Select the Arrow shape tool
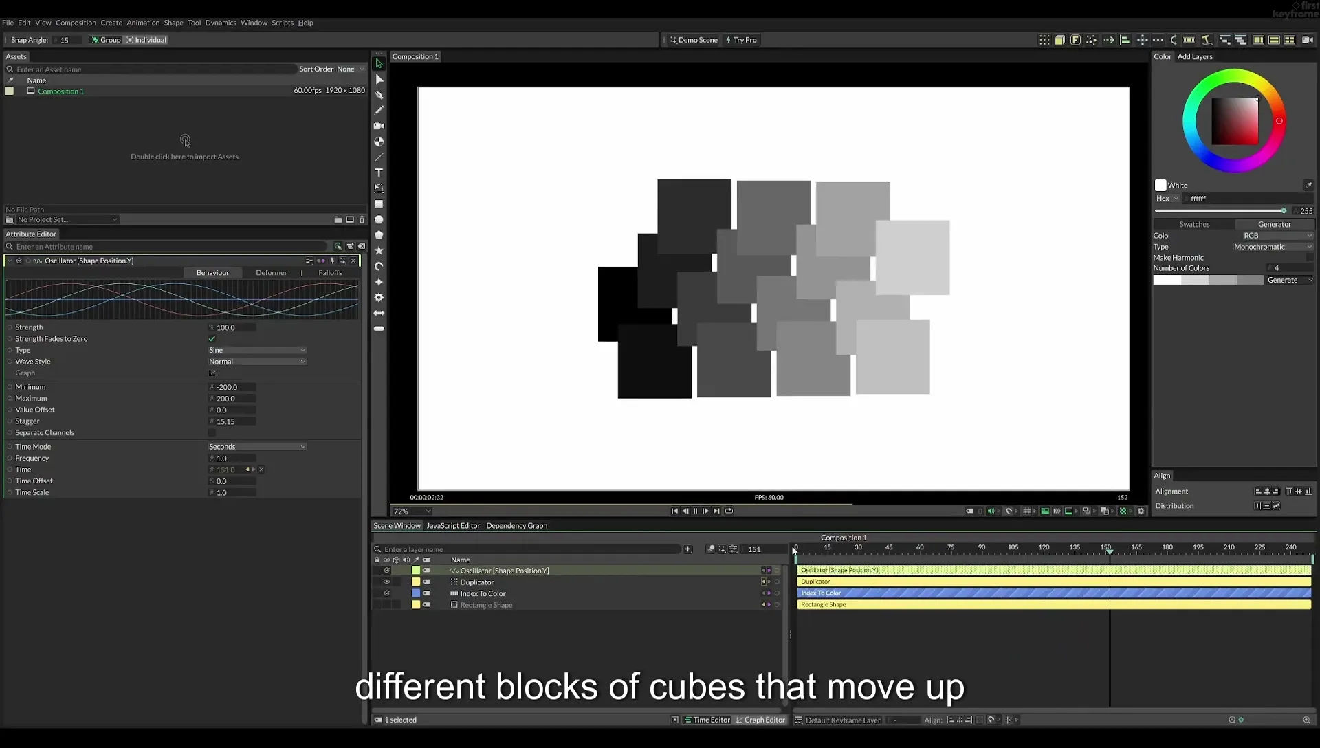This screenshot has height=748, width=1320. (379, 313)
